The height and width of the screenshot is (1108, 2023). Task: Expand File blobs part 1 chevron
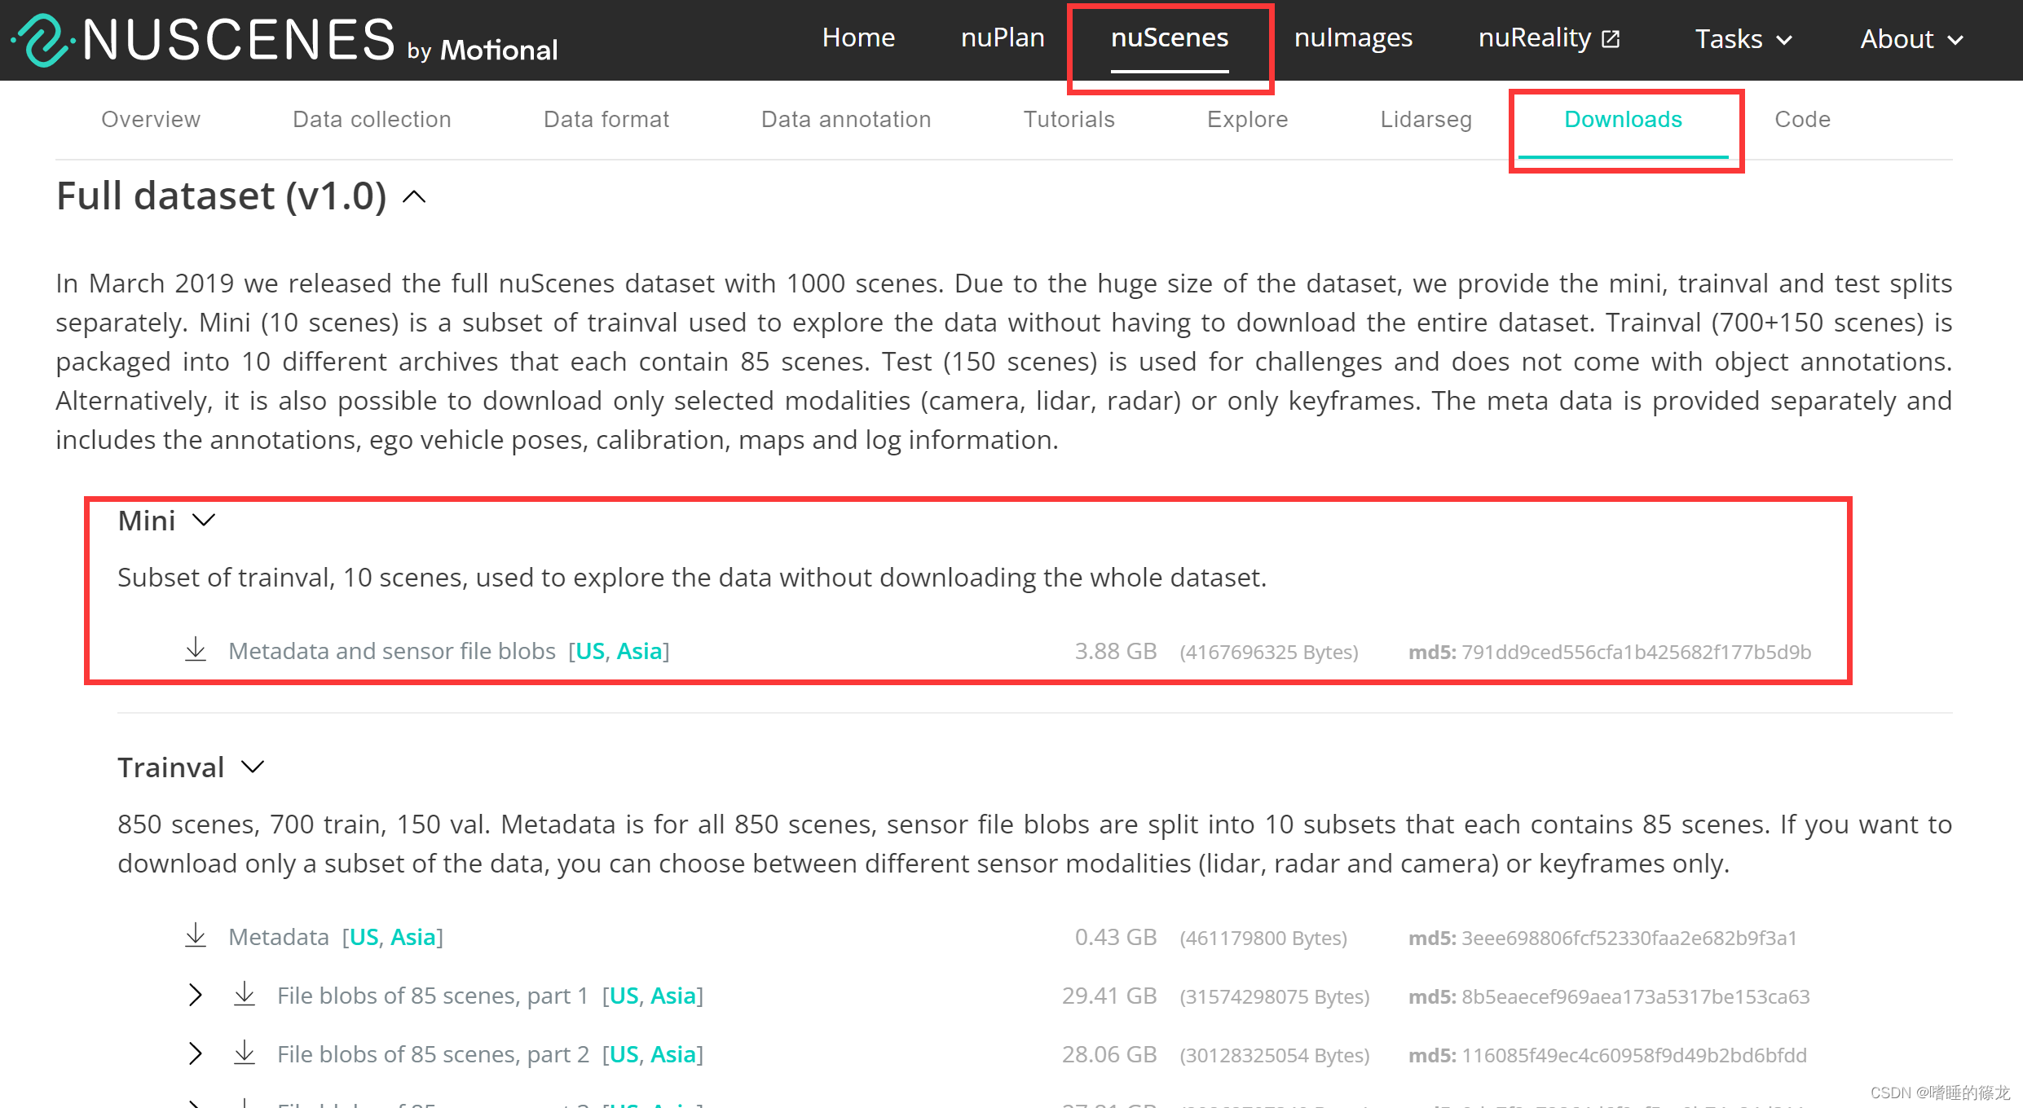tap(195, 995)
